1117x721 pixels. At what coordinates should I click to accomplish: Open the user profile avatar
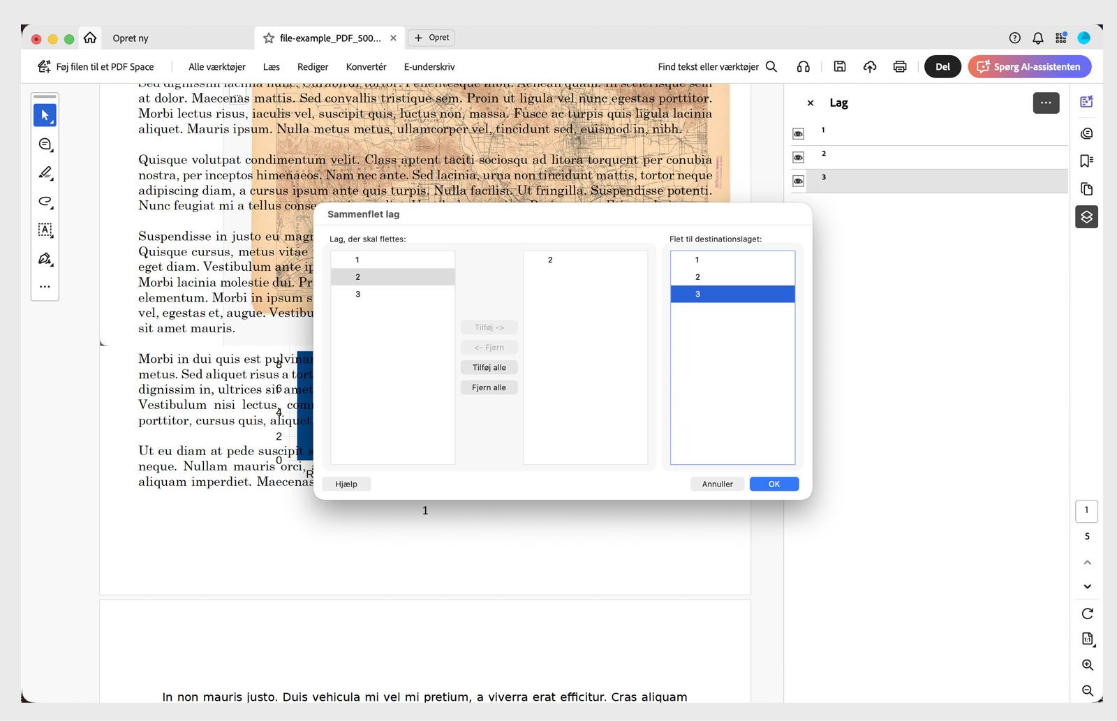(x=1084, y=38)
